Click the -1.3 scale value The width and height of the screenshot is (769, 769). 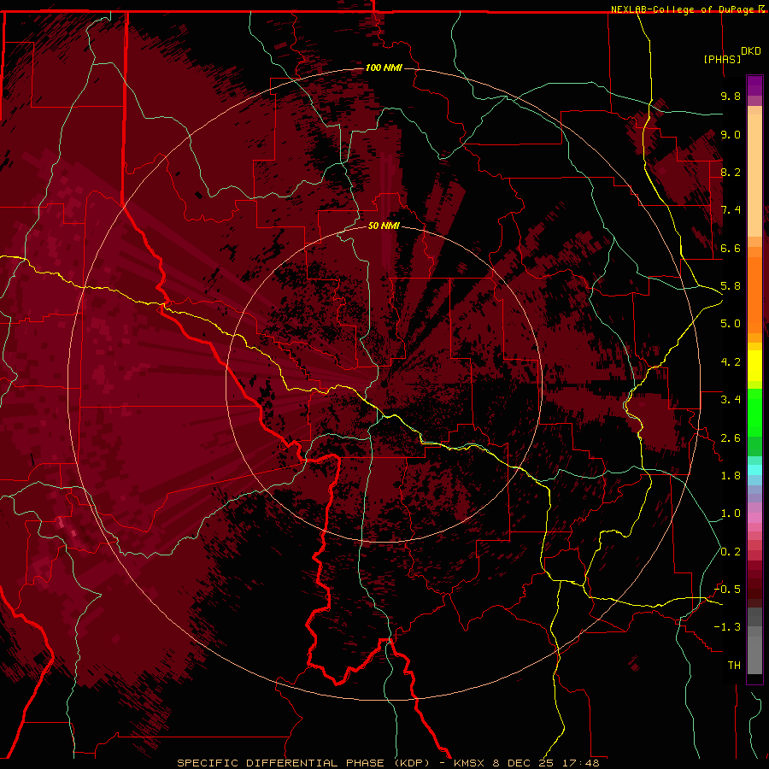click(727, 627)
